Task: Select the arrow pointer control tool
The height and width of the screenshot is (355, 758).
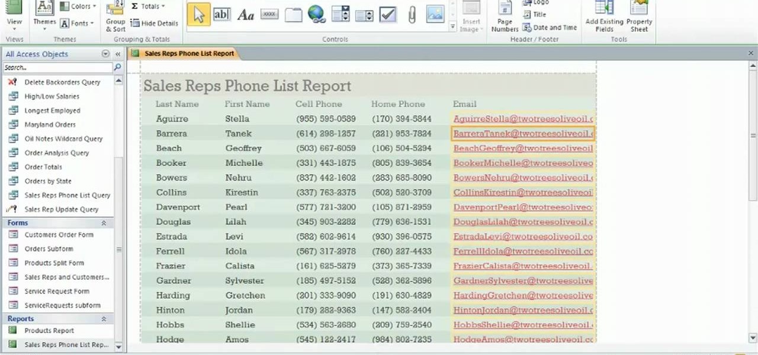Action: point(198,14)
